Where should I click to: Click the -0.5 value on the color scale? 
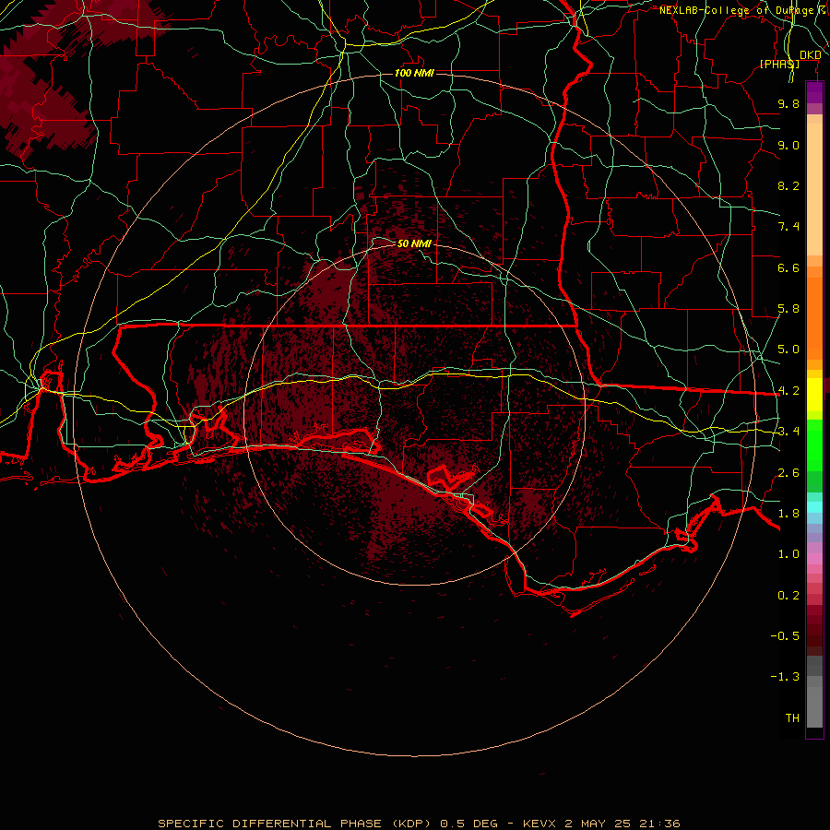click(785, 636)
